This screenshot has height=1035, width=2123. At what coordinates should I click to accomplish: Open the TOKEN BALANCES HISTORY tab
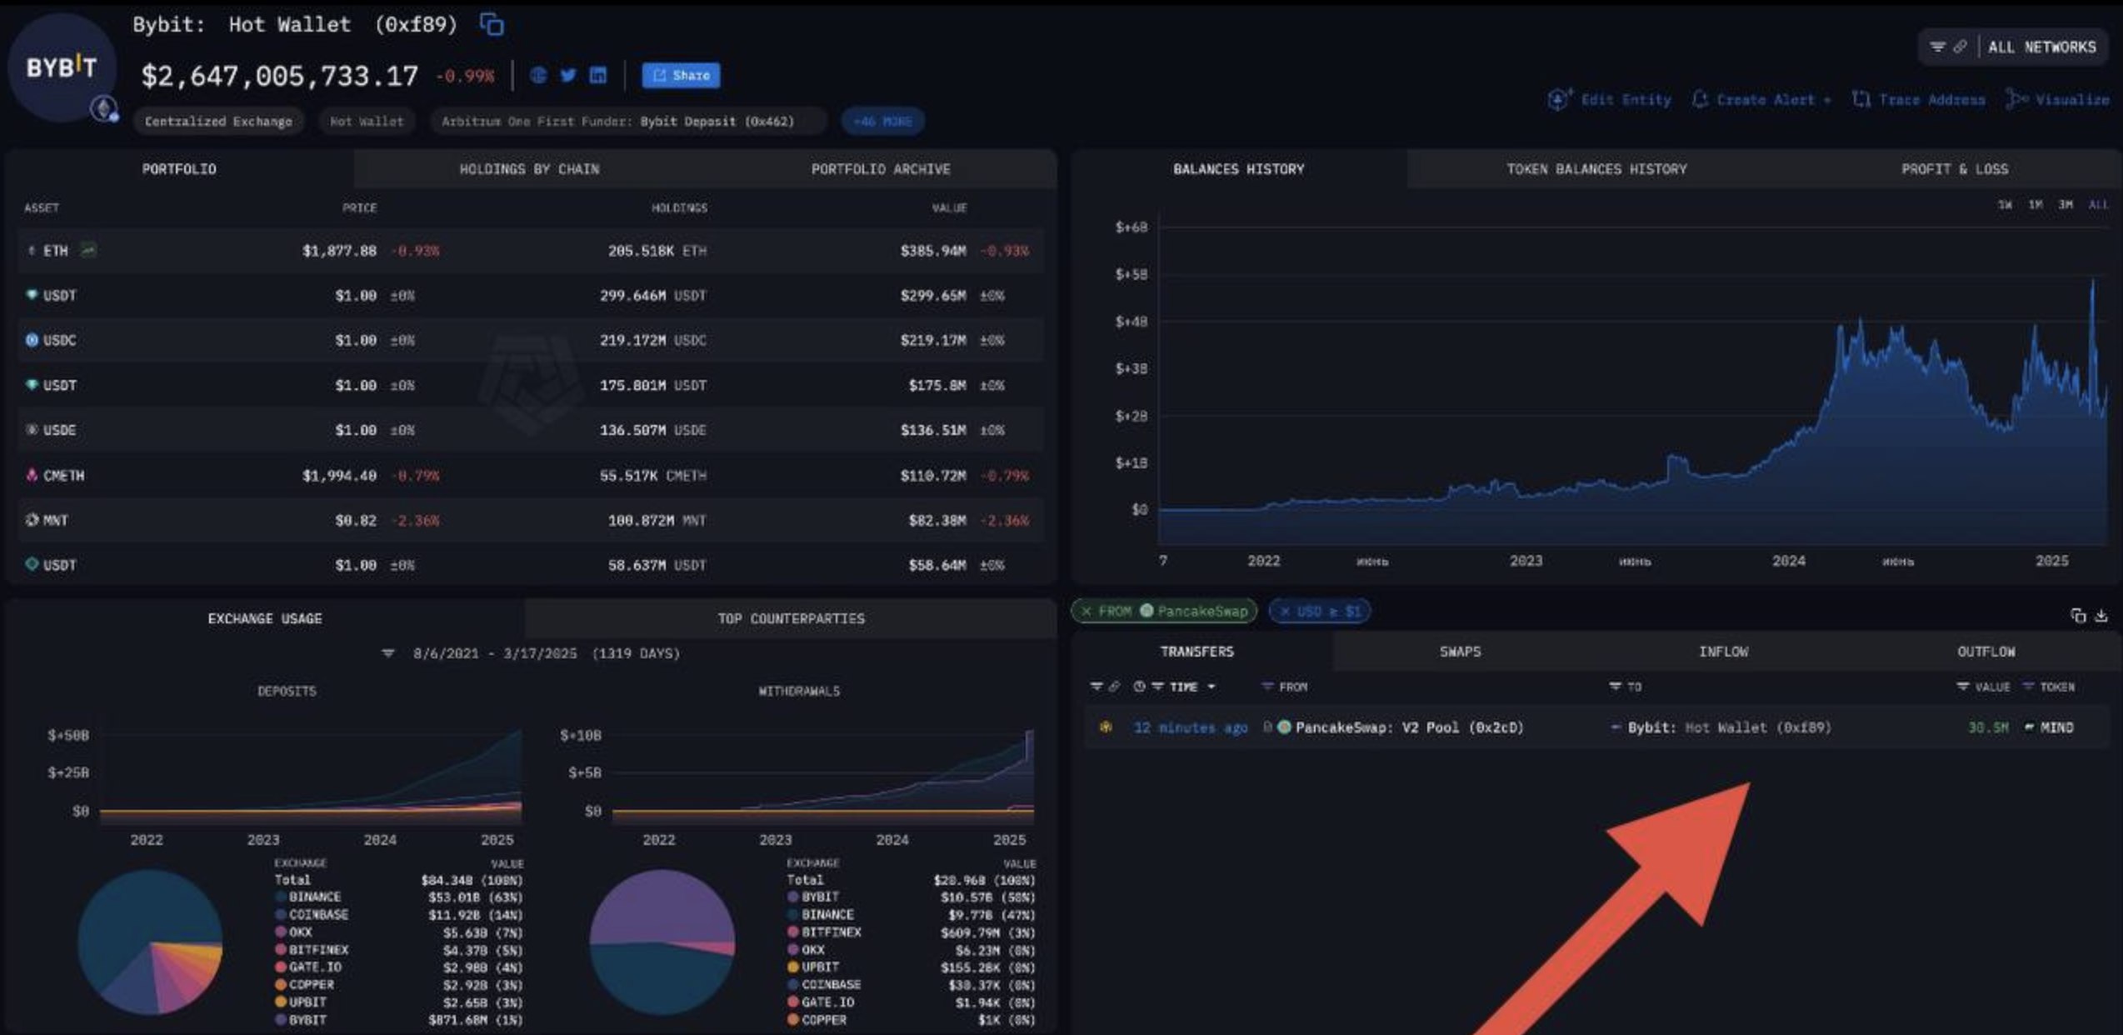1596,169
